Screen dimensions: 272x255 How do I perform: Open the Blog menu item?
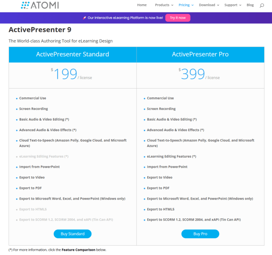(x=250, y=5)
